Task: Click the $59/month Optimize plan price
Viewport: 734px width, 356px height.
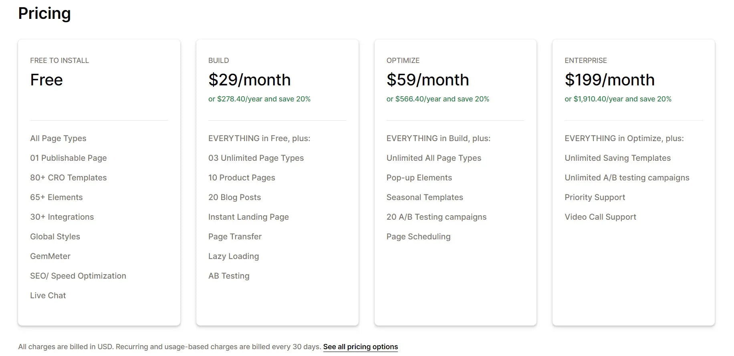Action: (427, 80)
